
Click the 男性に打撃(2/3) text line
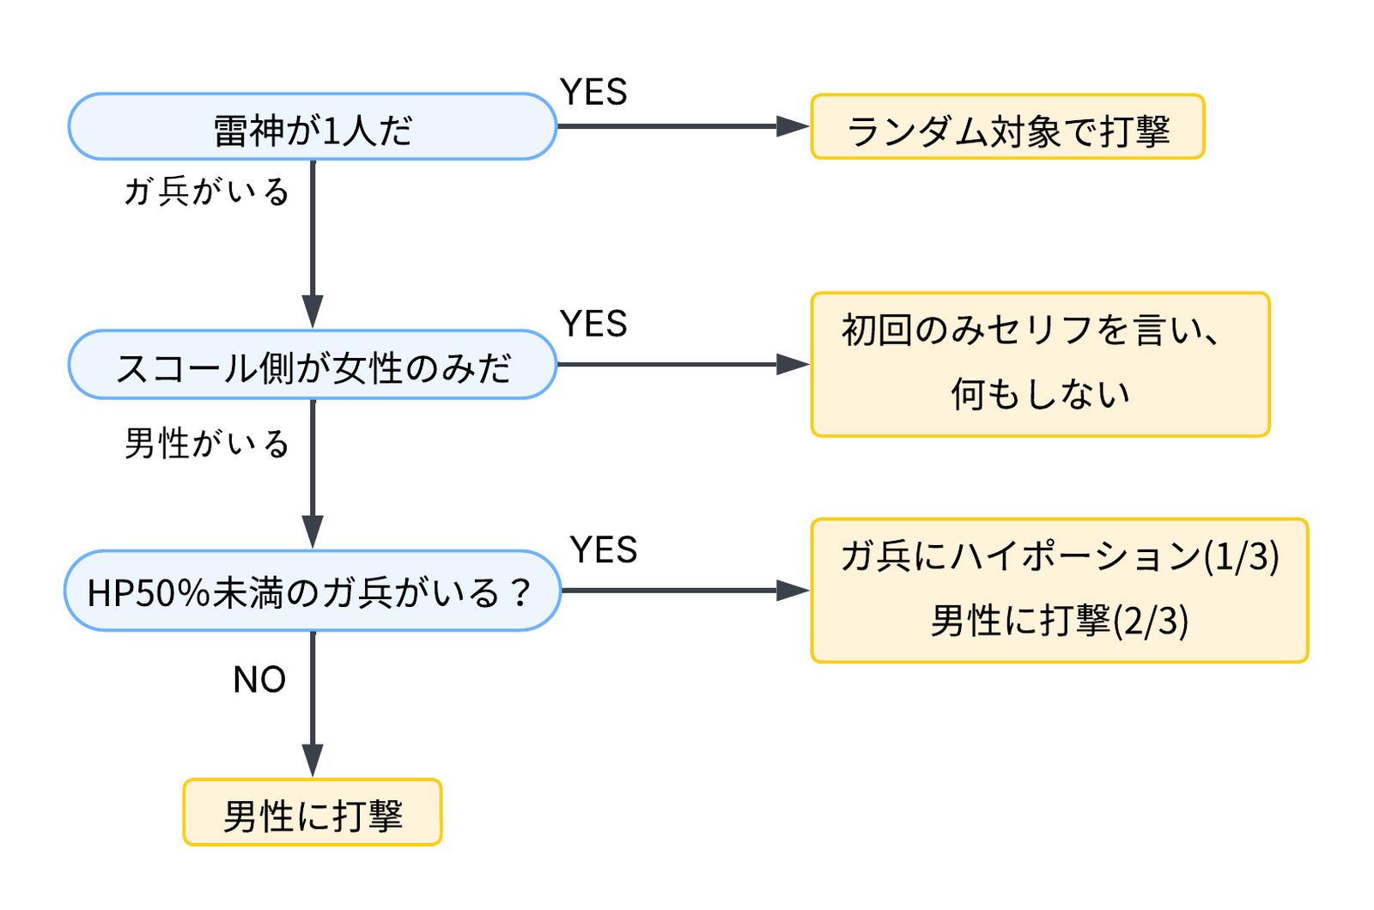[1060, 621]
